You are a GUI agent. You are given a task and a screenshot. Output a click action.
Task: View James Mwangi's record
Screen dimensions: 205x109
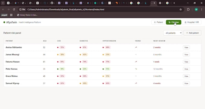click(186, 55)
